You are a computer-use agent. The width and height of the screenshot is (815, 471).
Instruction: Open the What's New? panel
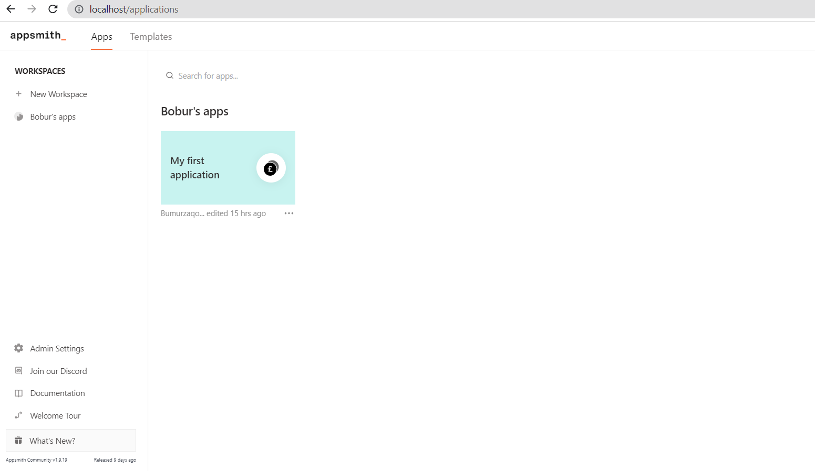71,441
